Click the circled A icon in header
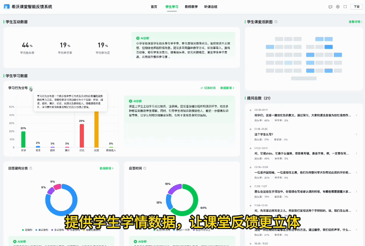 click(338, 7)
